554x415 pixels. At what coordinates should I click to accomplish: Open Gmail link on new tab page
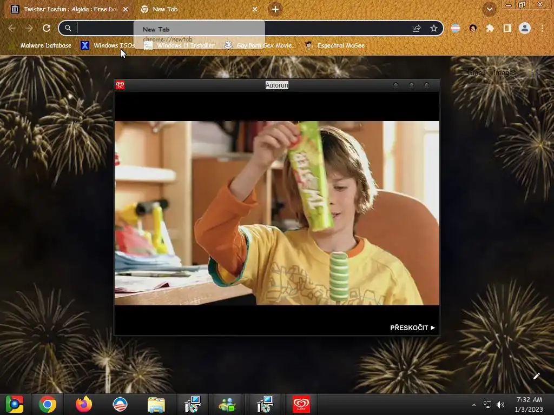(476, 73)
